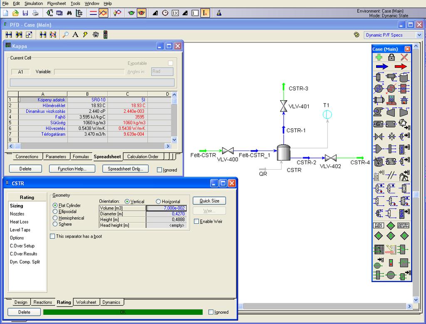
Task: Check the Enable Weir box
Action: 196,221
